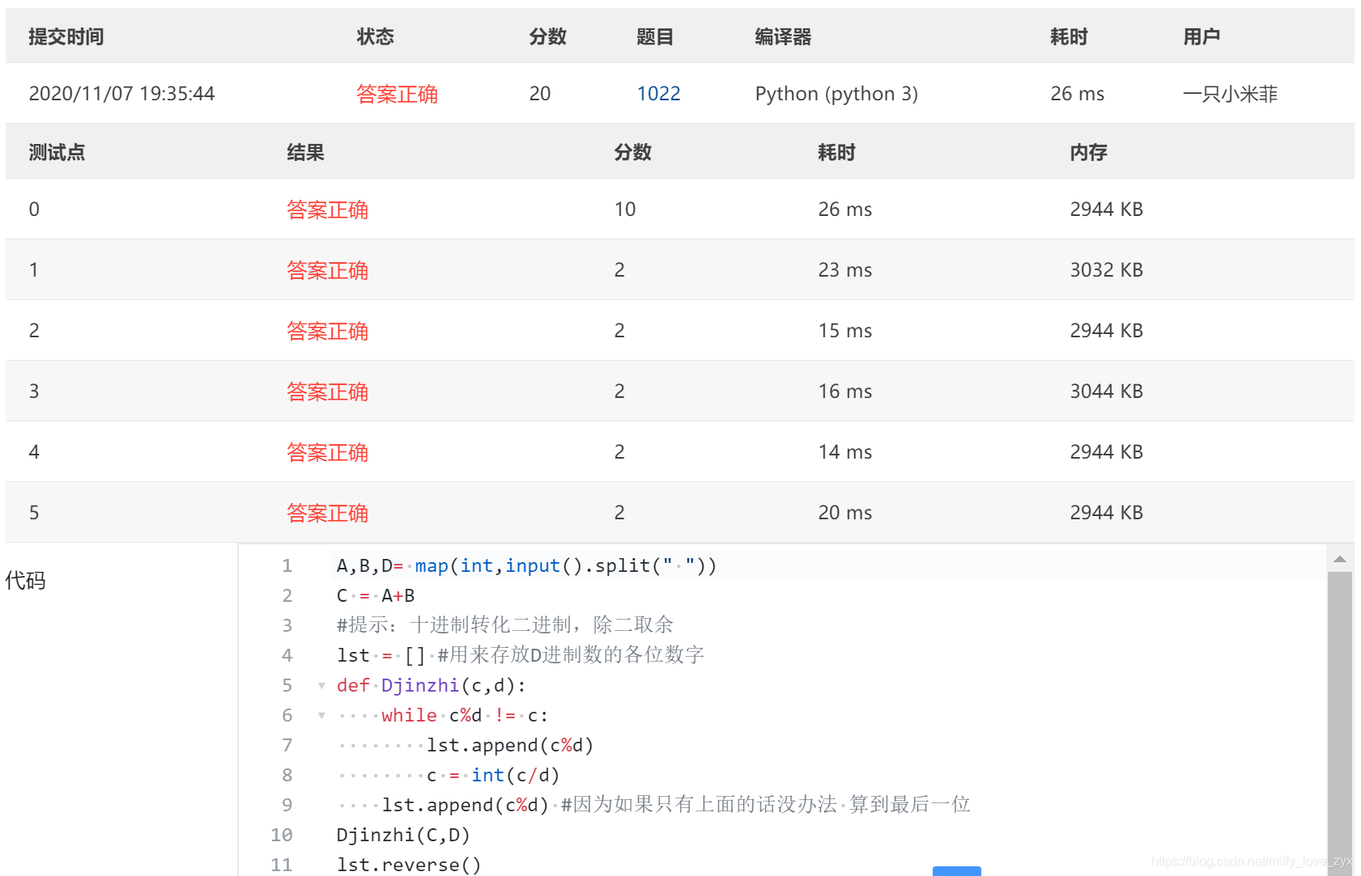Collapse the Djinzhi function code block
The height and width of the screenshot is (876, 1361).
(x=321, y=685)
